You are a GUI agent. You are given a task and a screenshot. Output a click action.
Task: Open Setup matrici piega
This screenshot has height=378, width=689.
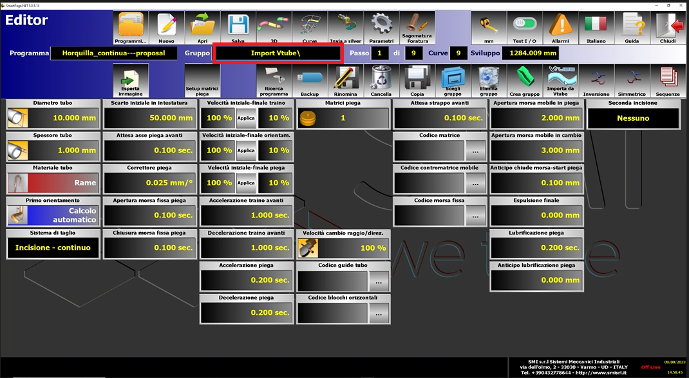pos(202,81)
